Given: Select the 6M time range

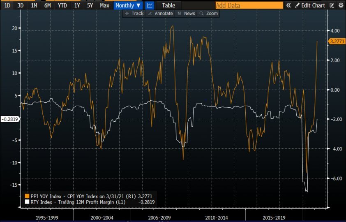Looking at the screenshot, I should tap(47, 5).
